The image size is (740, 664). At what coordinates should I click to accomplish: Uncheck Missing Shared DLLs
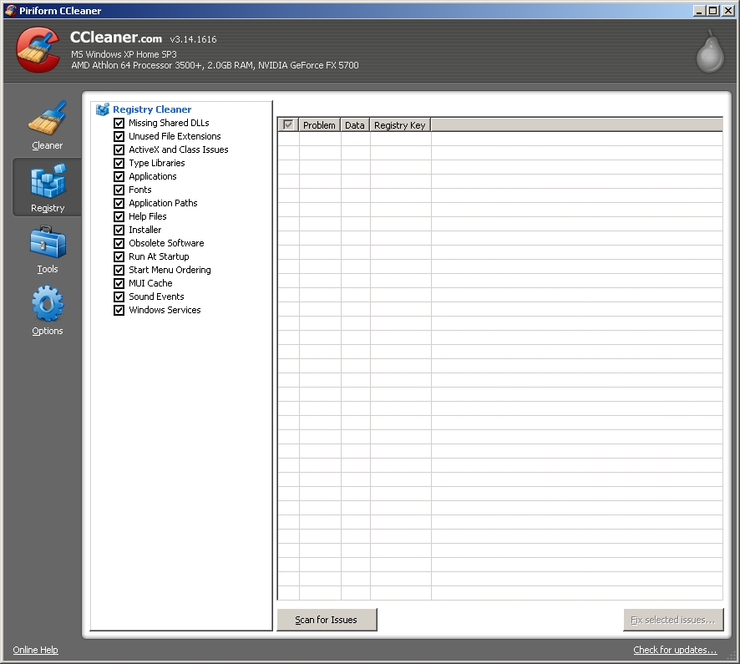pos(119,123)
